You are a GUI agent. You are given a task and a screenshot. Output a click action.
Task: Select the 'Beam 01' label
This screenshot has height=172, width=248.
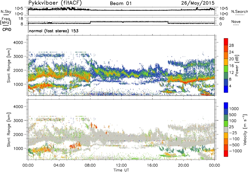click(121, 3)
